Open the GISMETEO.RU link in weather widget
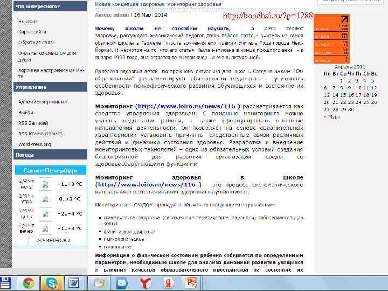This screenshot has height=291, width=388. click(x=53, y=240)
